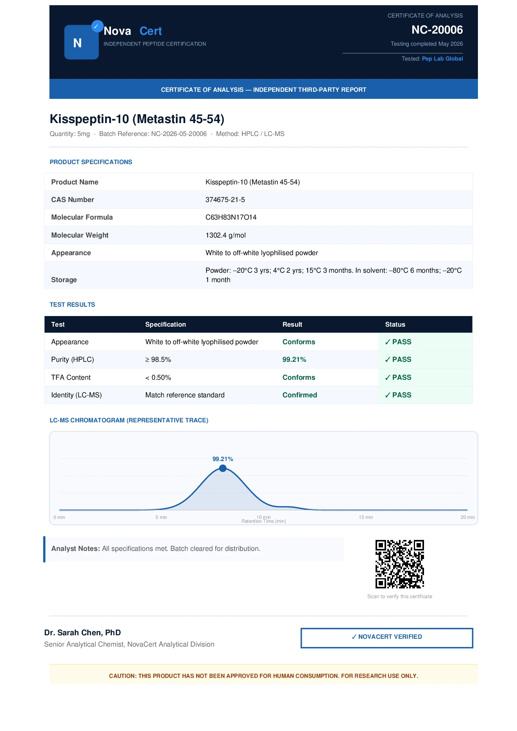Select CAS Number value 374675-21-5
The image size is (517, 731).
[225, 200]
